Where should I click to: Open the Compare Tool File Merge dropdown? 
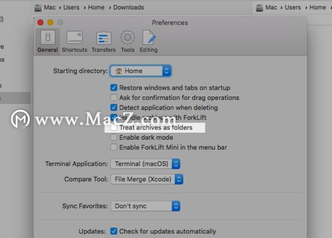(147, 179)
